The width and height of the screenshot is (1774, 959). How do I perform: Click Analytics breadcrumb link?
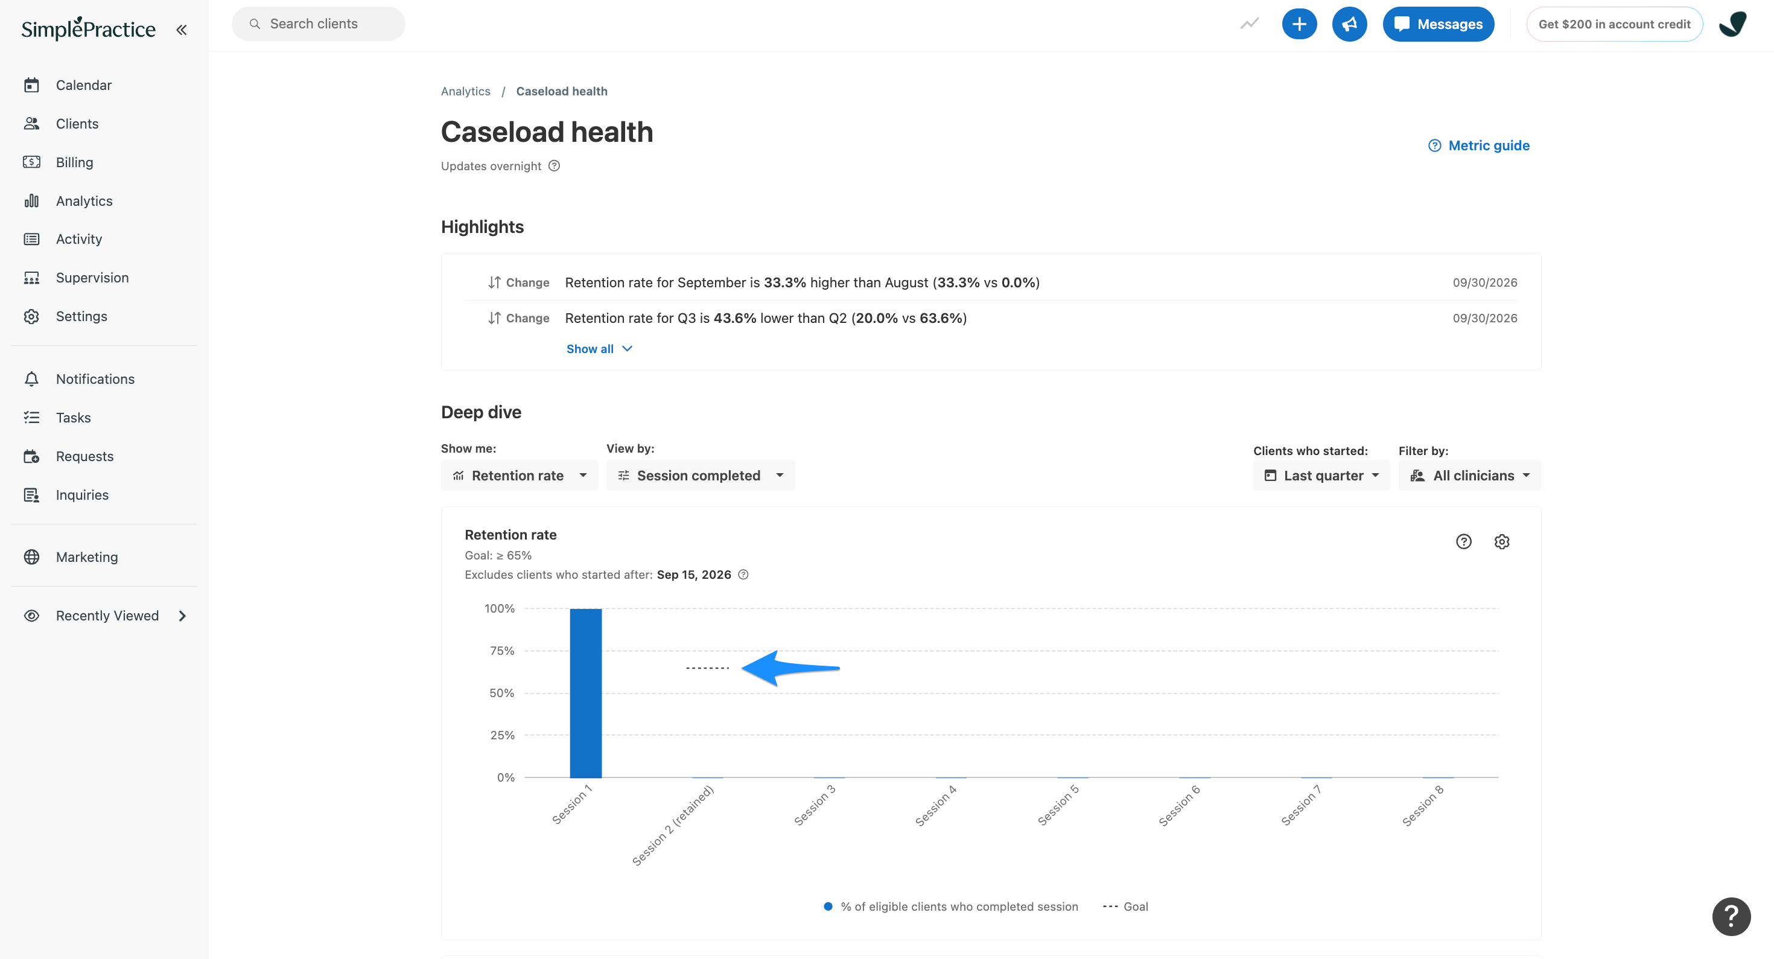pos(466,91)
